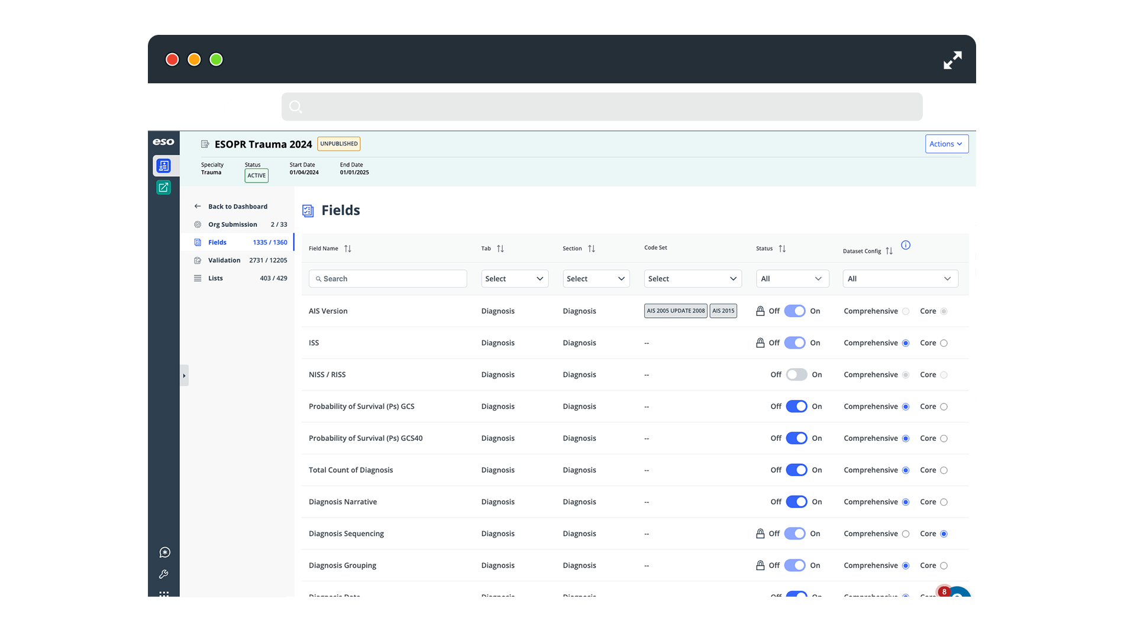Open the chat widget with 8 notifications
Image resolution: width=1124 pixels, height=631 pixels.
click(957, 592)
